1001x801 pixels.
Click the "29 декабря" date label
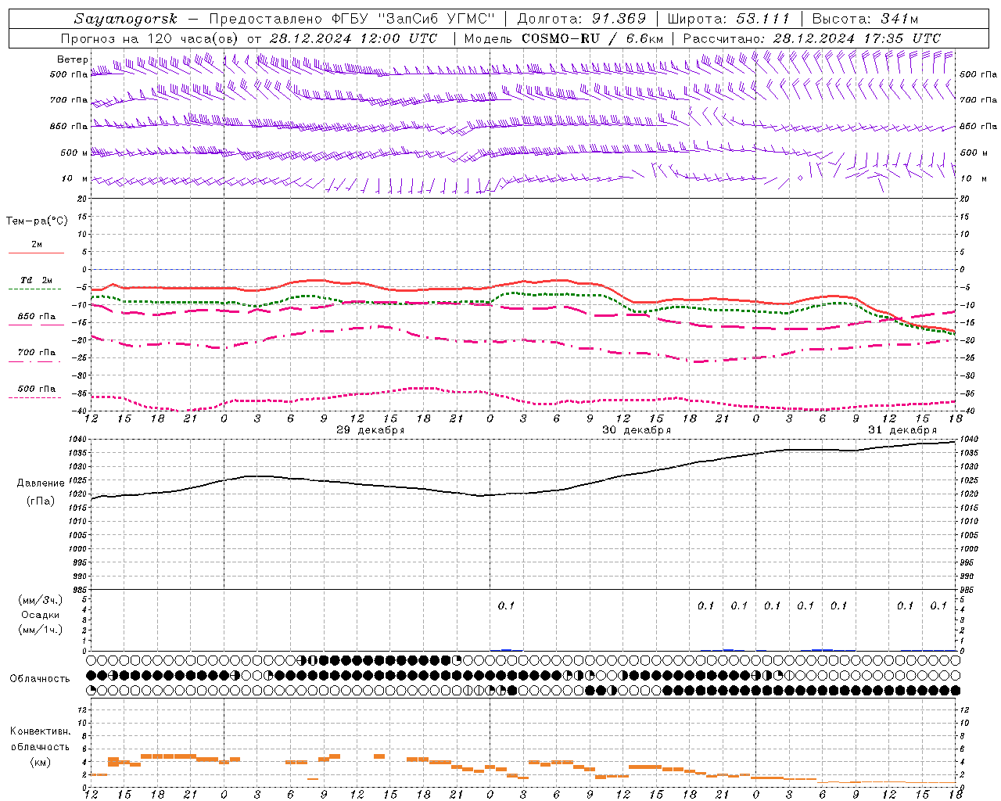[x=371, y=430]
